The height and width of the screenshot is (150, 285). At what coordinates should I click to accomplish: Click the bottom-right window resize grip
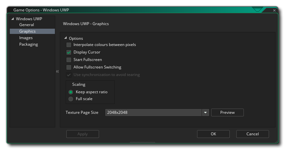click(277, 142)
